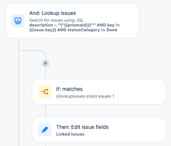The image size is (171, 146).
Task: Click the '{{lookupIssues.size}} equals 1' condition text
Action: 85,96
